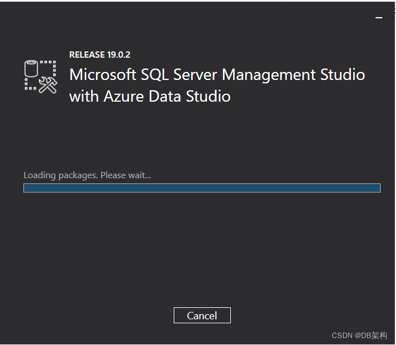
Task: Click the SSMS database tools logo
Action: pos(41,77)
